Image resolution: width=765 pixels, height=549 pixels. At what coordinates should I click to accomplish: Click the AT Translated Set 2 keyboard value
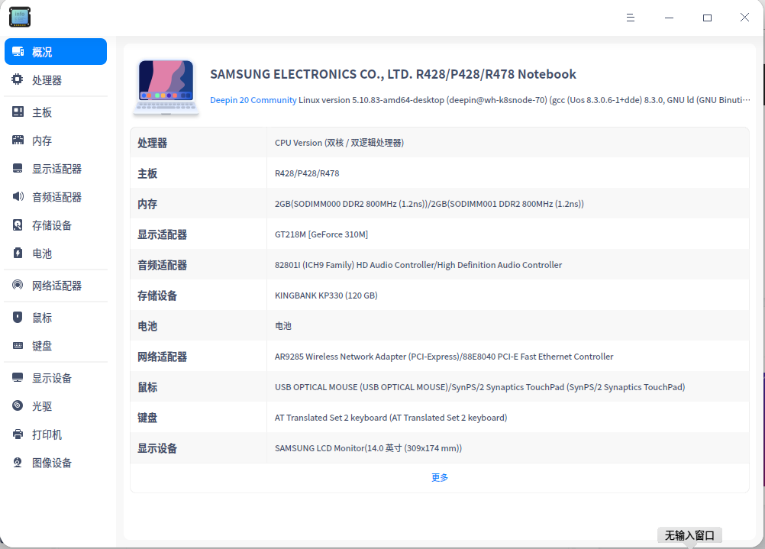pyautogui.click(x=391, y=418)
